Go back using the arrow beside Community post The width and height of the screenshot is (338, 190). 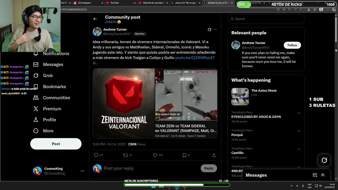(95, 19)
